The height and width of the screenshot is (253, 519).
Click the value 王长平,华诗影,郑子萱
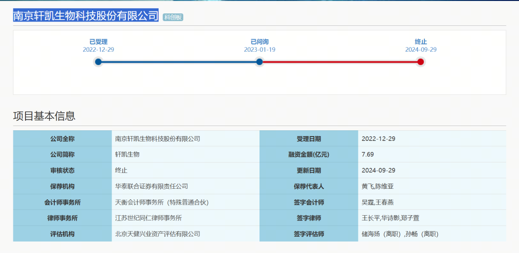point(391,218)
